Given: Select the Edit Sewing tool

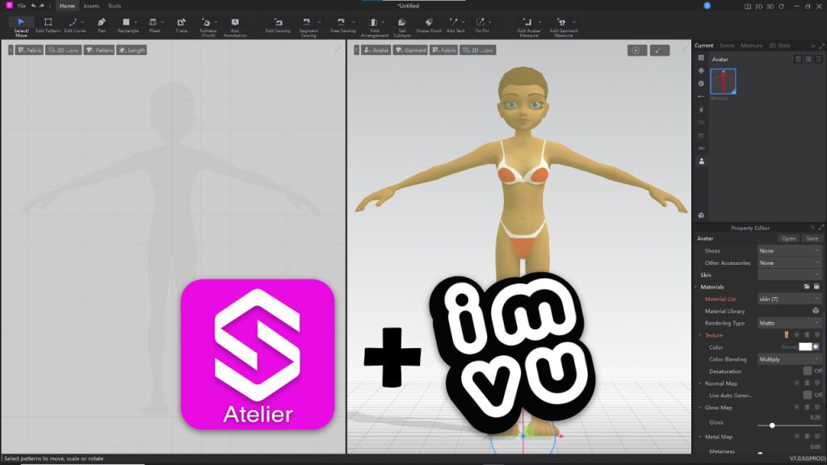Looking at the screenshot, I should pyautogui.click(x=279, y=23).
